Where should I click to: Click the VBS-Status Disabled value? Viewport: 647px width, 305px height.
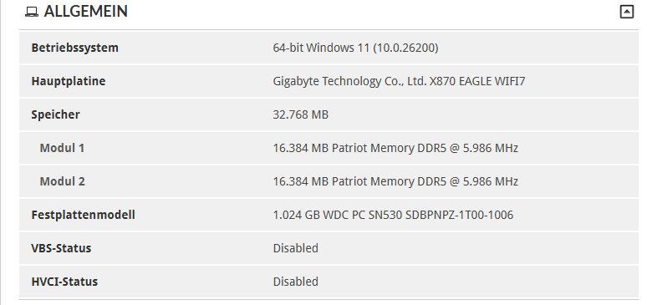tap(295, 248)
